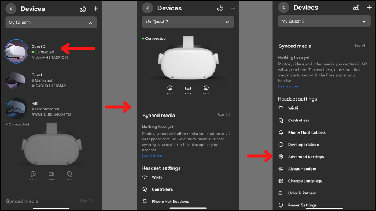Screen dimensions: 376x211
Task: Tap the back arrow in the right panel
Action: click(283, 8)
